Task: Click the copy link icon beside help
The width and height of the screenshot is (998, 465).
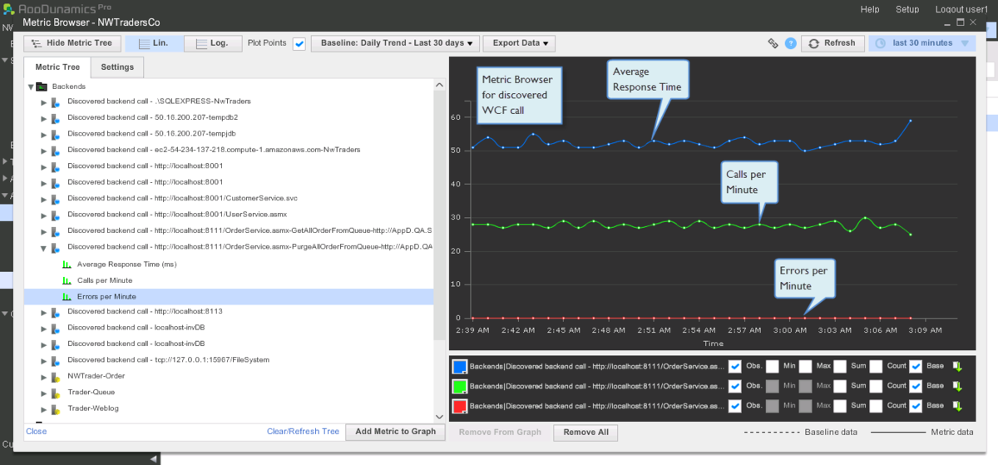Action: (x=773, y=43)
